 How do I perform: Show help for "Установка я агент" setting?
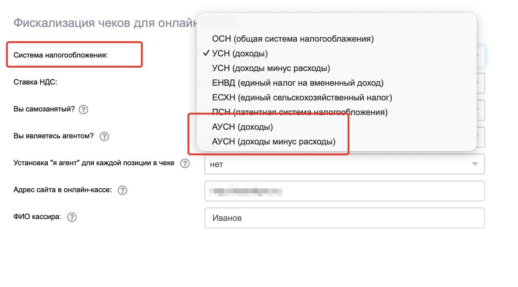(x=185, y=163)
